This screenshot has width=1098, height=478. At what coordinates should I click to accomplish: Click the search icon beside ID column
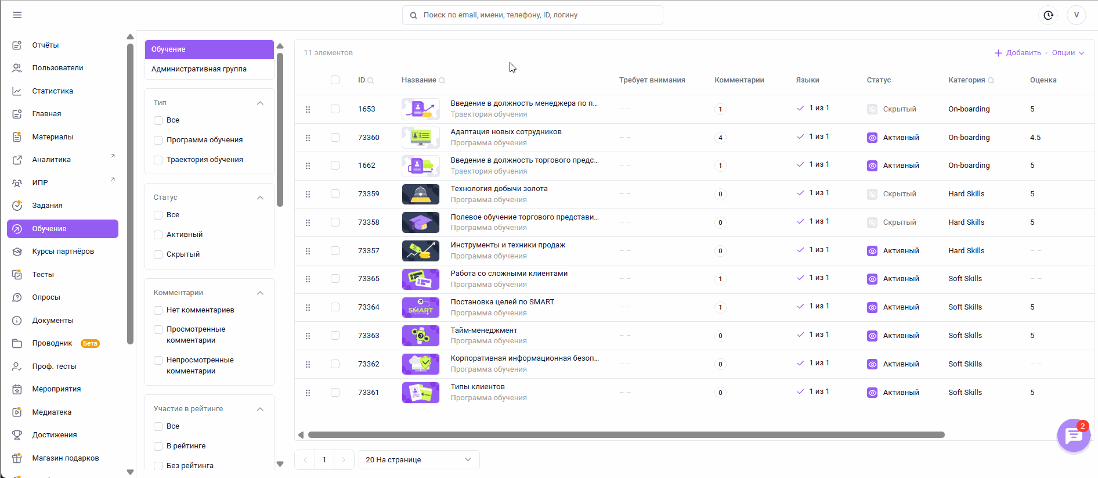(371, 81)
